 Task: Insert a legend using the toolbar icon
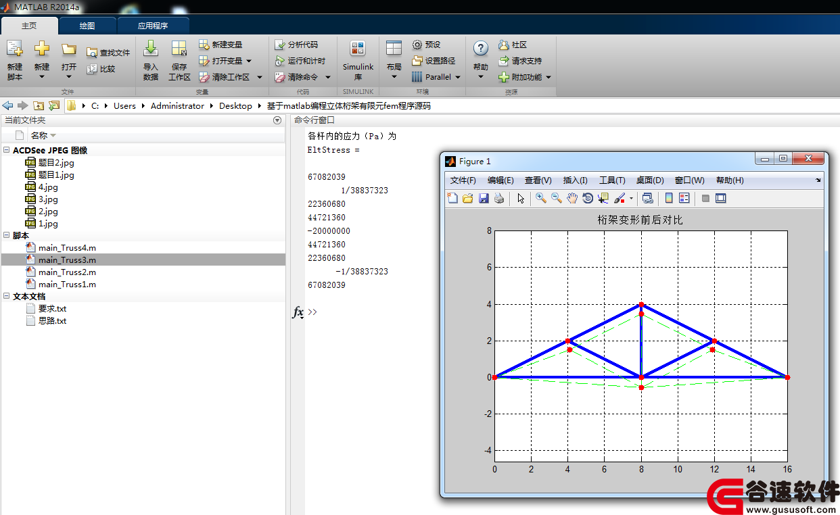(684, 198)
